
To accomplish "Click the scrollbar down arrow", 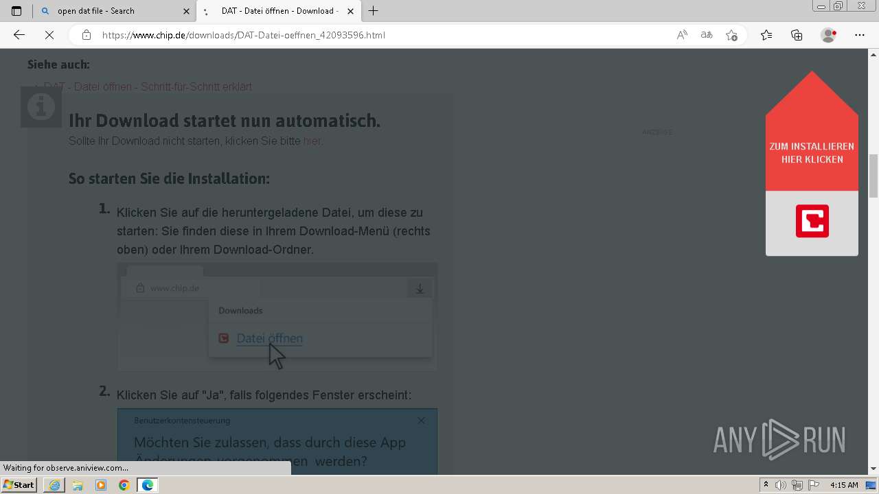I will pyautogui.click(x=874, y=469).
